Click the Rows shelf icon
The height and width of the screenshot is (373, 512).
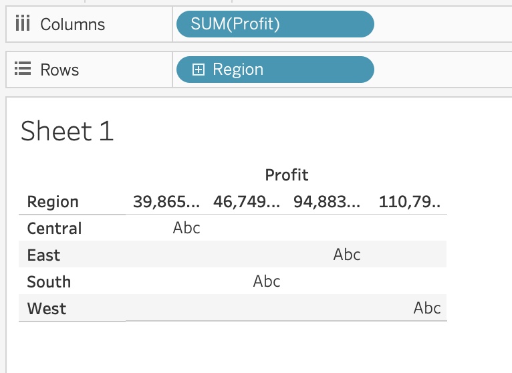click(23, 70)
